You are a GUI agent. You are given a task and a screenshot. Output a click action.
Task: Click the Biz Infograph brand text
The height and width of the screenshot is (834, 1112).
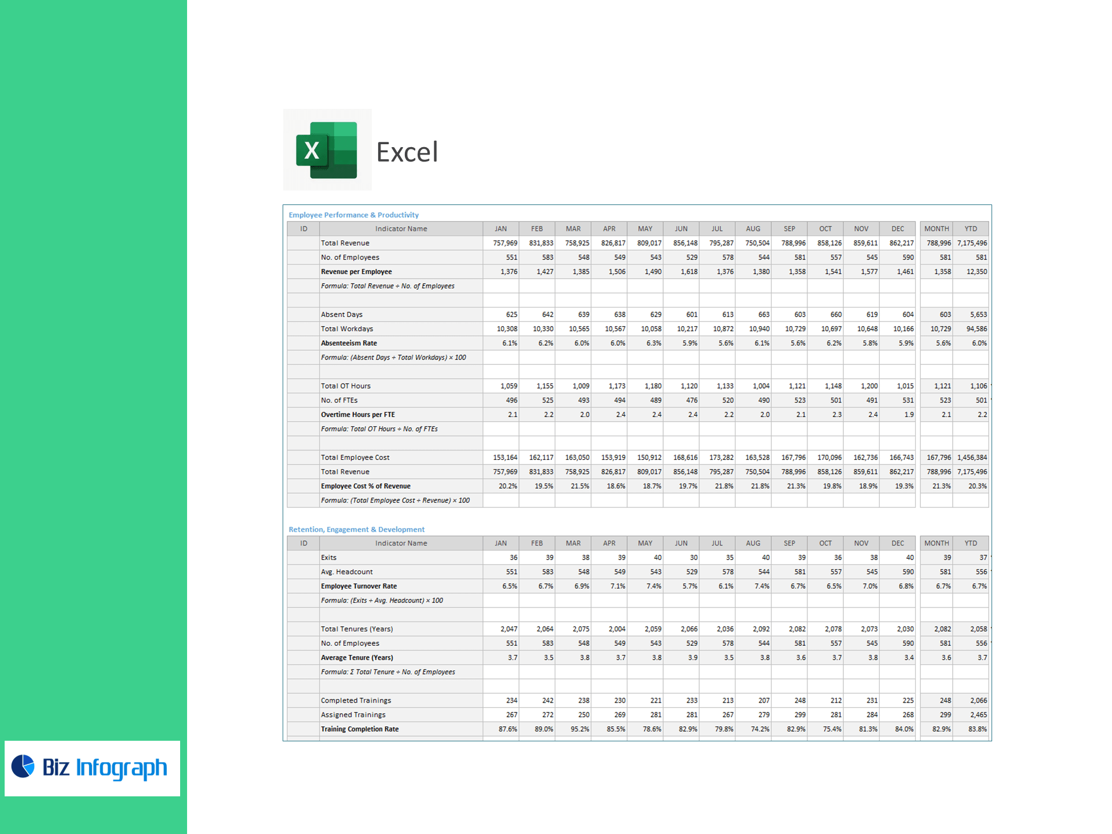pyautogui.click(x=105, y=767)
